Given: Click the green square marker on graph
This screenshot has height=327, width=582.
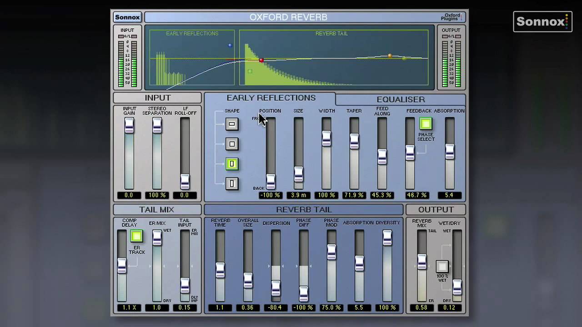Looking at the screenshot, I should coord(250,71).
